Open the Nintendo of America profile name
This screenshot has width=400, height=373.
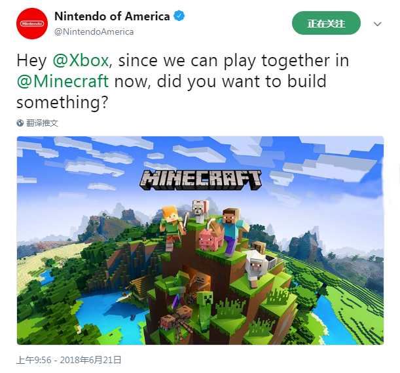click(112, 16)
